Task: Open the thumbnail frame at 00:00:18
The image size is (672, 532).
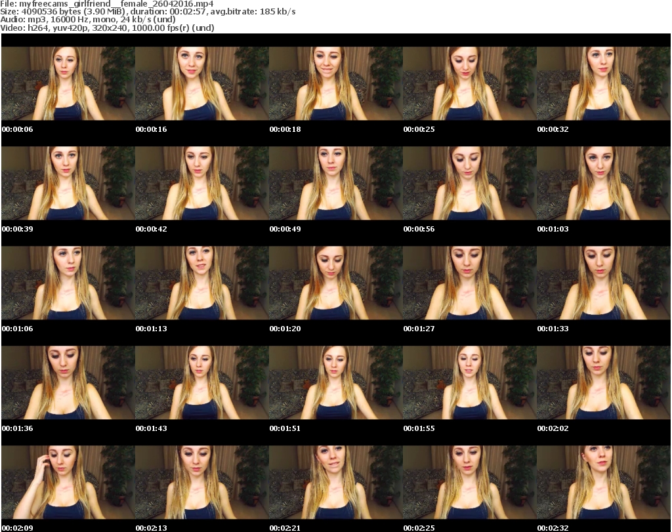Action: tap(336, 83)
